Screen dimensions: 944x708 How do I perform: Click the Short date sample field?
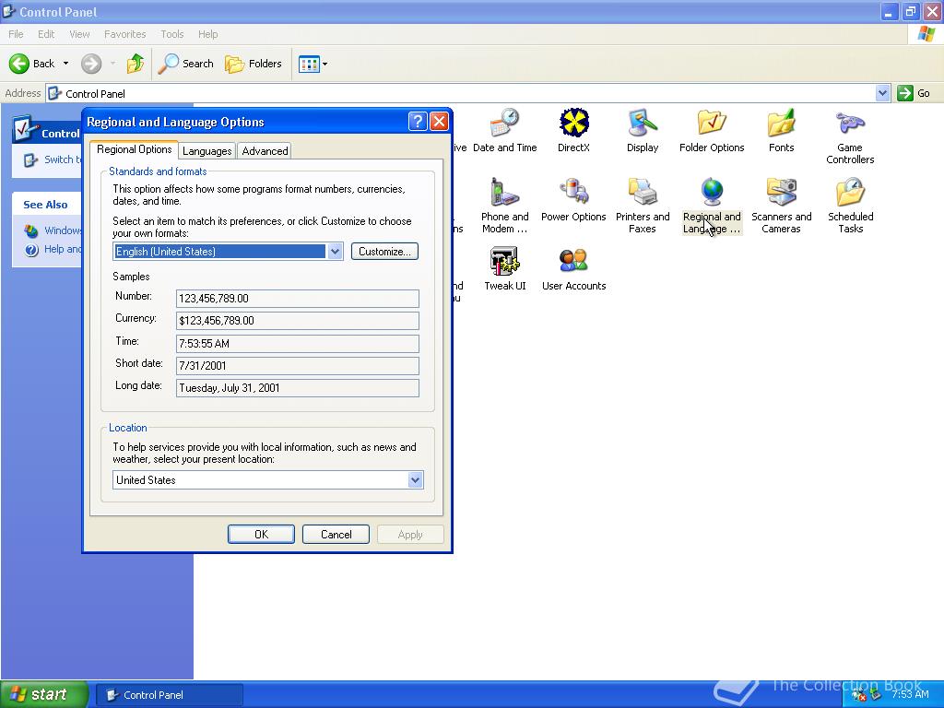(298, 366)
